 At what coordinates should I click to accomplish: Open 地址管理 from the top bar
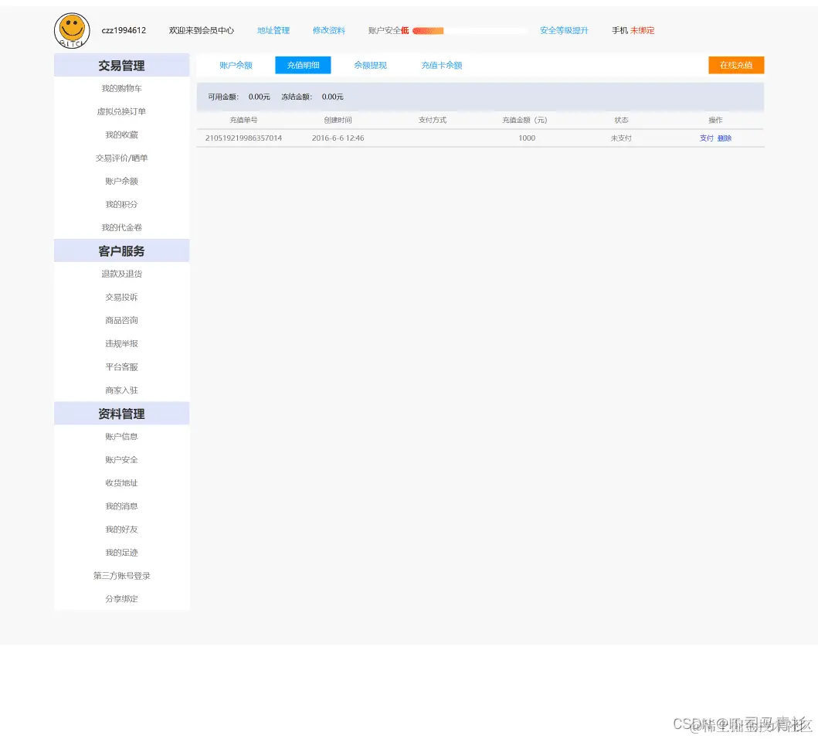tap(273, 30)
